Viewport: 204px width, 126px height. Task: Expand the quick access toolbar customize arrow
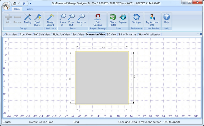point(30,3)
